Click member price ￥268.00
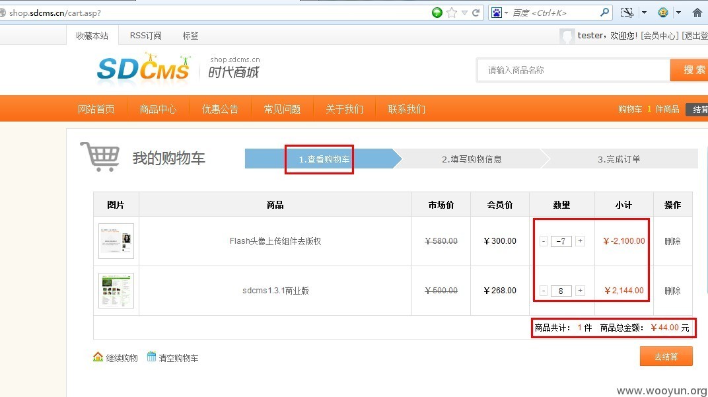 pos(500,291)
